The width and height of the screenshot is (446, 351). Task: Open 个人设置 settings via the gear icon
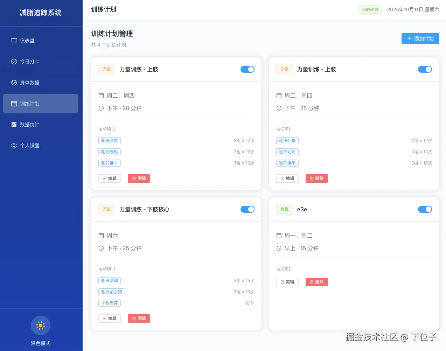[14, 146]
